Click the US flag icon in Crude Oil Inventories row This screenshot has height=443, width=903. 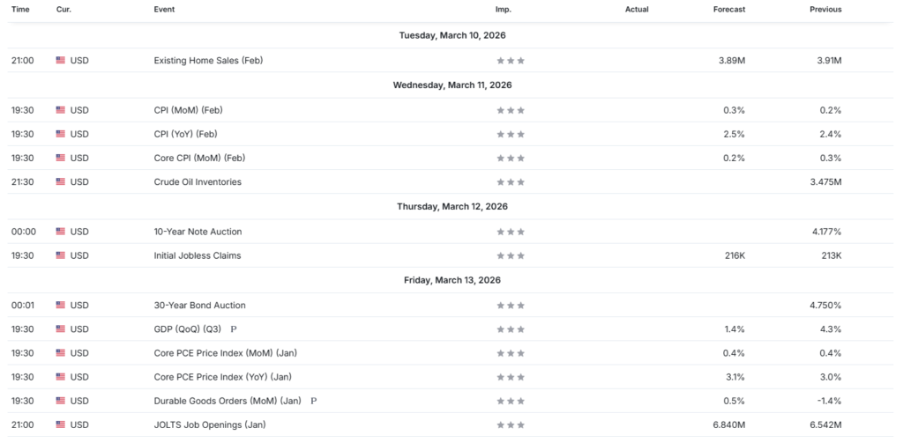(x=61, y=182)
